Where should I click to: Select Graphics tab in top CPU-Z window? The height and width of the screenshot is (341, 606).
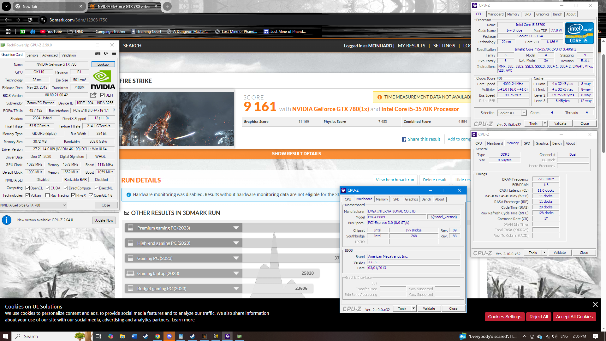pos(543,14)
